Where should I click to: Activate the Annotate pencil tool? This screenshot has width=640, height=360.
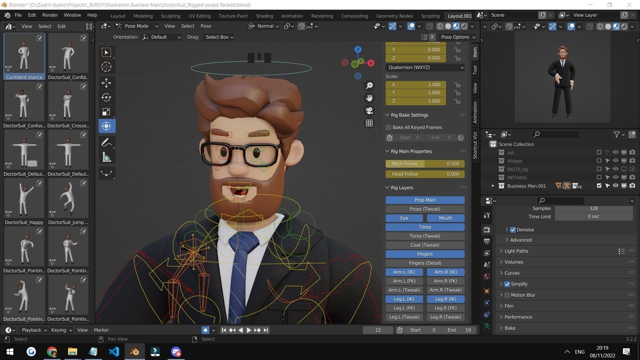[x=106, y=143]
